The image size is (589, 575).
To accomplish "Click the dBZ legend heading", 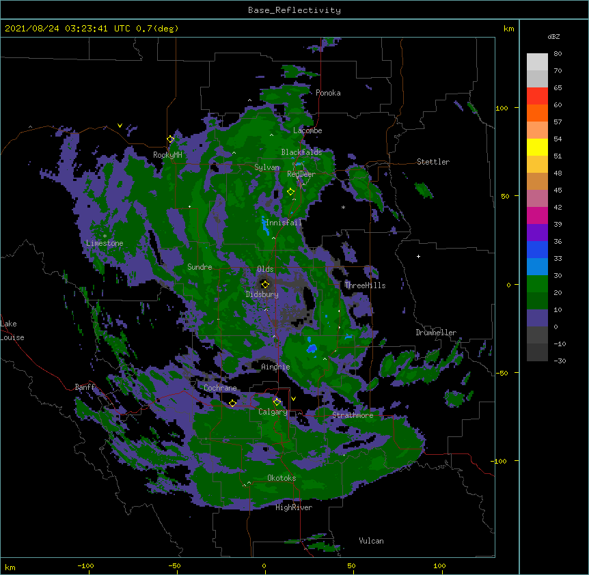I will (x=553, y=36).
